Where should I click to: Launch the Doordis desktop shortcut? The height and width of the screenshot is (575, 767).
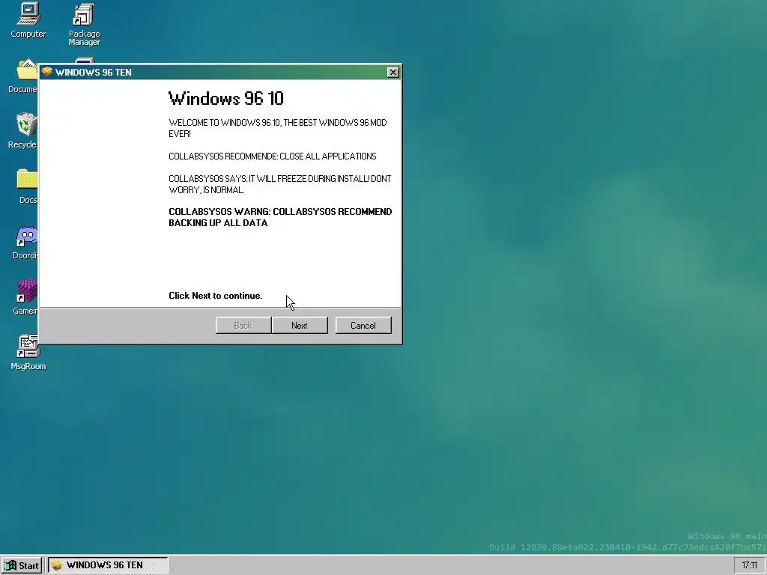click(26, 242)
